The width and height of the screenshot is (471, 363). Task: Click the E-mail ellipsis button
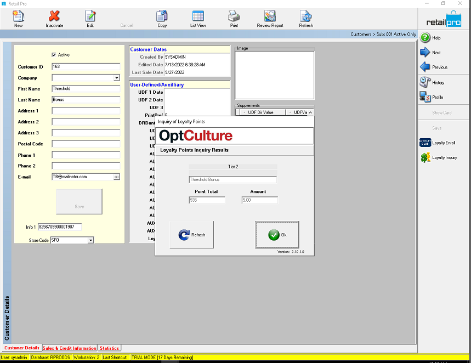(117, 177)
